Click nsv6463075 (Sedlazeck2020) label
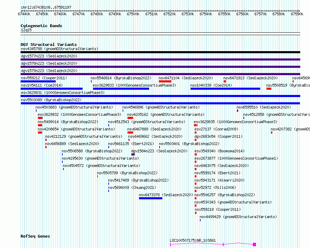Viewport: 310px width, 248px height. point(222,166)
